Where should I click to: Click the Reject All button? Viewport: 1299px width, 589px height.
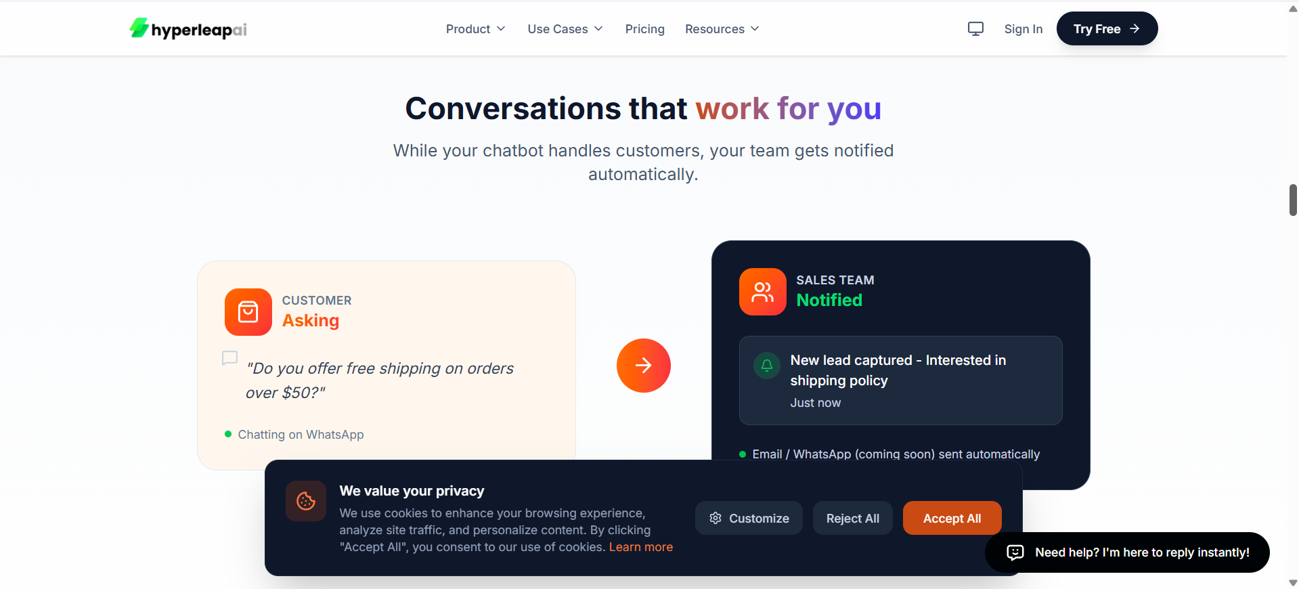point(853,518)
